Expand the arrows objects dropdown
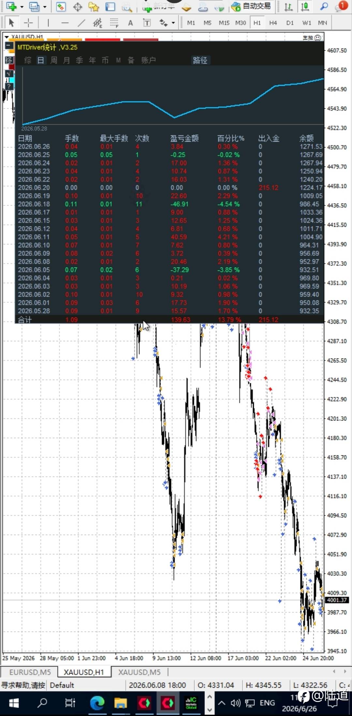 coord(173,23)
